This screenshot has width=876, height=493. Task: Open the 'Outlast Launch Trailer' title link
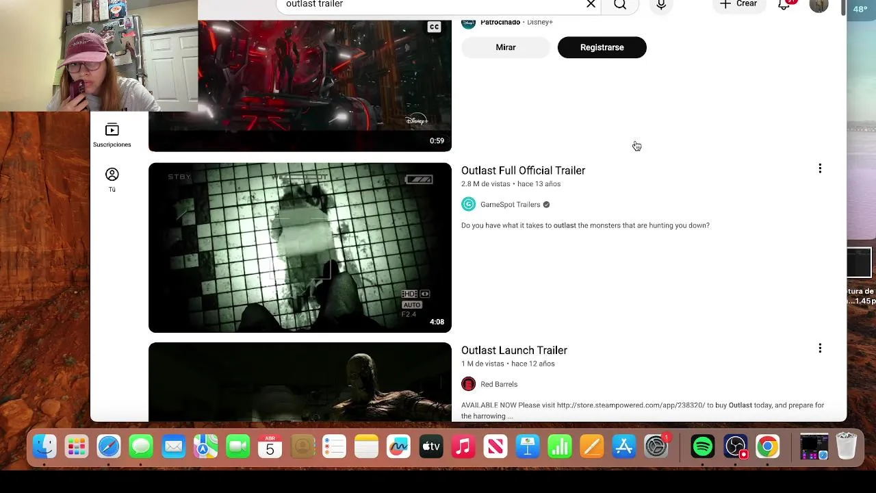pos(514,351)
